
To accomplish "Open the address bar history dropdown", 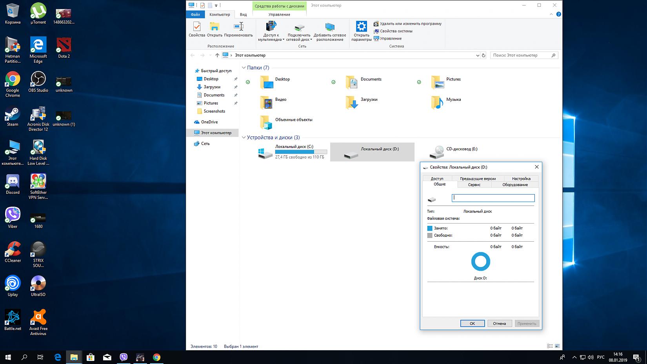I will [x=477, y=55].
